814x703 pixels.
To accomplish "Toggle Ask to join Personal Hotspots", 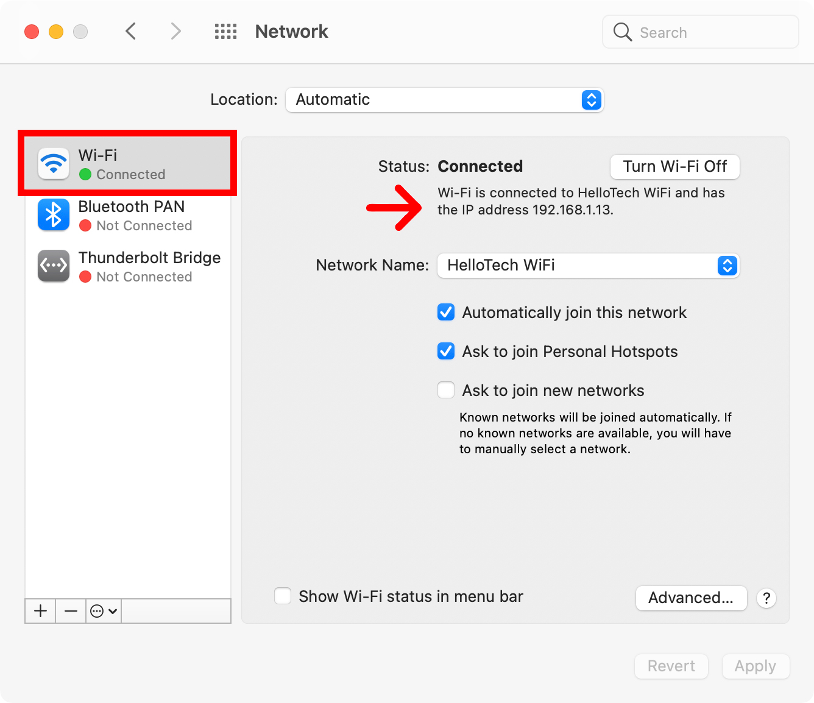I will tap(446, 351).
